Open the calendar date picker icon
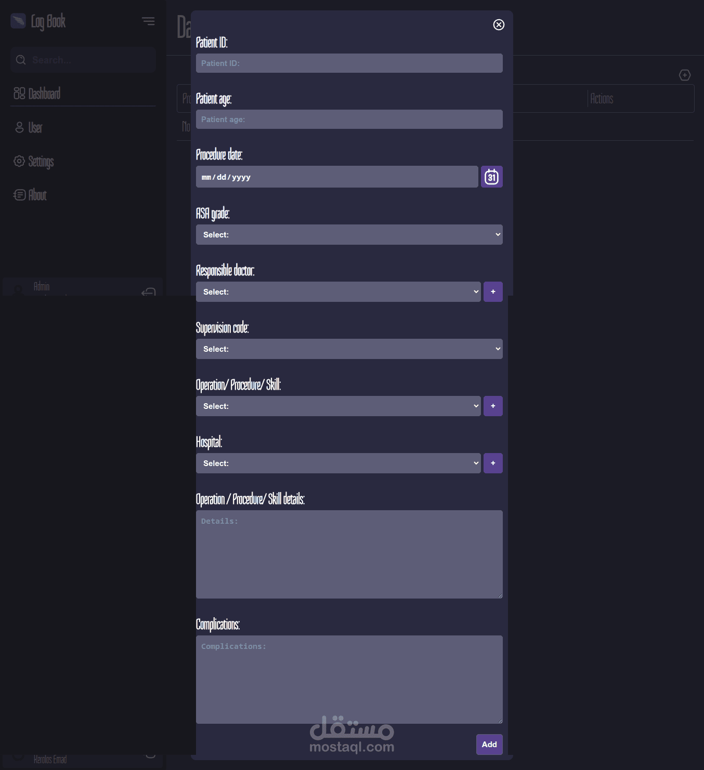Image resolution: width=704 pixels, height=770 pixels. coord(491,177)
